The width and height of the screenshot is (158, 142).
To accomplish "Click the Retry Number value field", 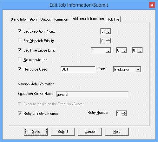I will click(x=119, y=114).
